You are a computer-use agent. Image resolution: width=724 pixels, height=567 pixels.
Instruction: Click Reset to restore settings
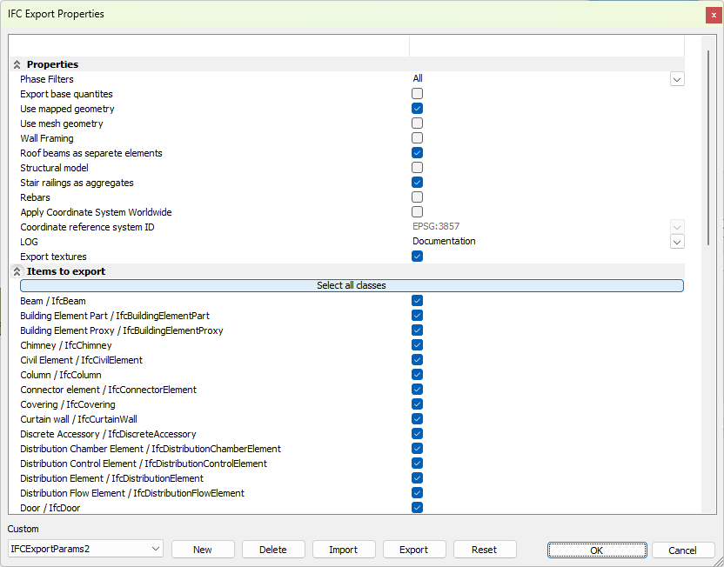pos(485,550)
